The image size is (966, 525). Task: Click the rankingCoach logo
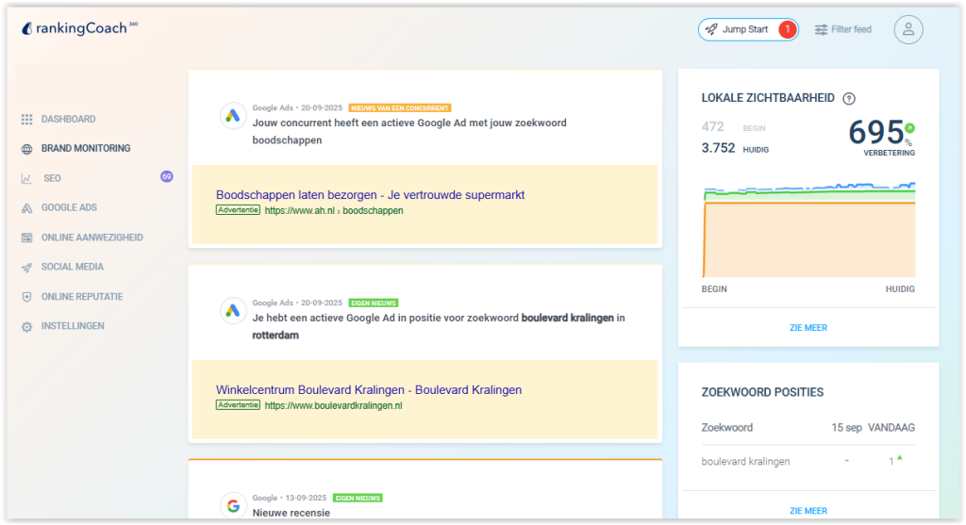(79, 28)
